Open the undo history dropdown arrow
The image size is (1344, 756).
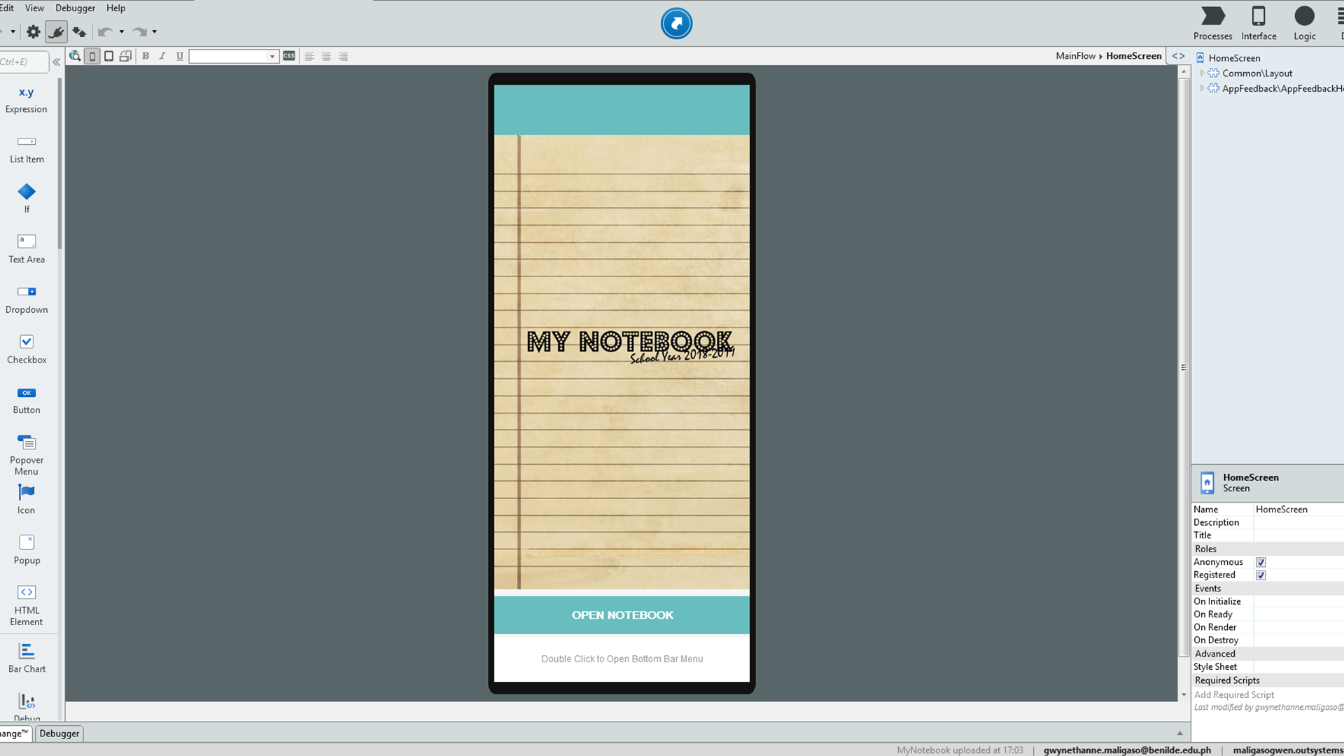122,31
